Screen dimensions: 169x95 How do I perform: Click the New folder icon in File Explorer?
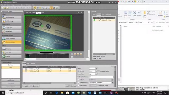(145, 13)
